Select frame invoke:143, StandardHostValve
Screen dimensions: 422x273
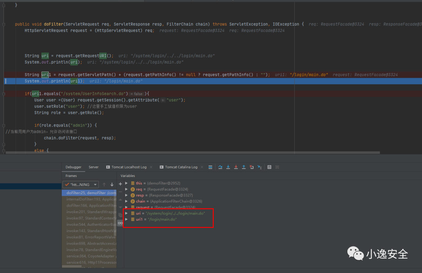[x=89, y=231]
